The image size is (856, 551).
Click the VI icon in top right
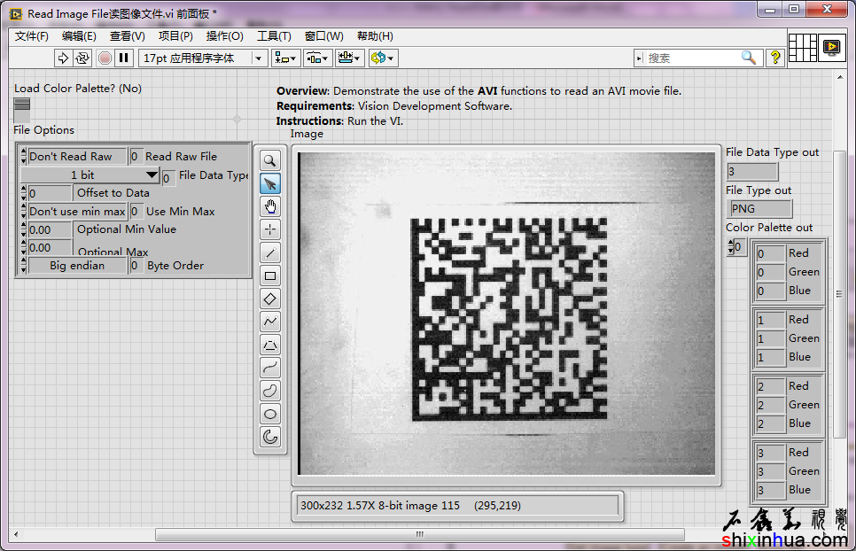pyautogui.click(x=831, y=48)
